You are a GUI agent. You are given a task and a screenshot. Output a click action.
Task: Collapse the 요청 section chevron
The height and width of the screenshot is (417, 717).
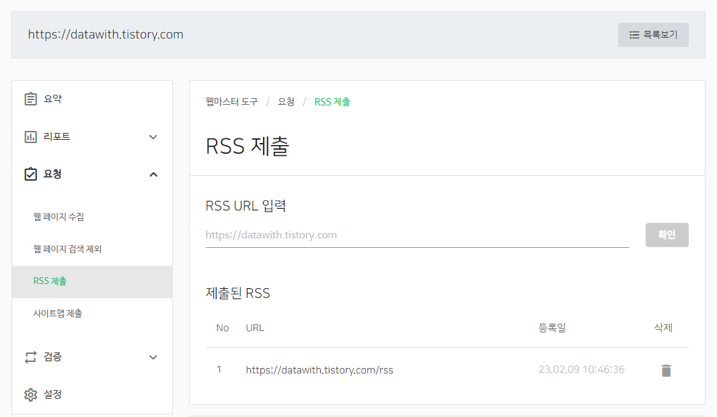coord(153,173)
